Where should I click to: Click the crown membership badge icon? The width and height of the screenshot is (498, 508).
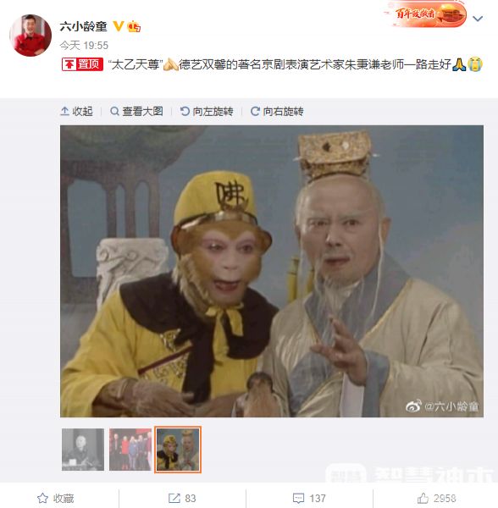coord(134,26)
